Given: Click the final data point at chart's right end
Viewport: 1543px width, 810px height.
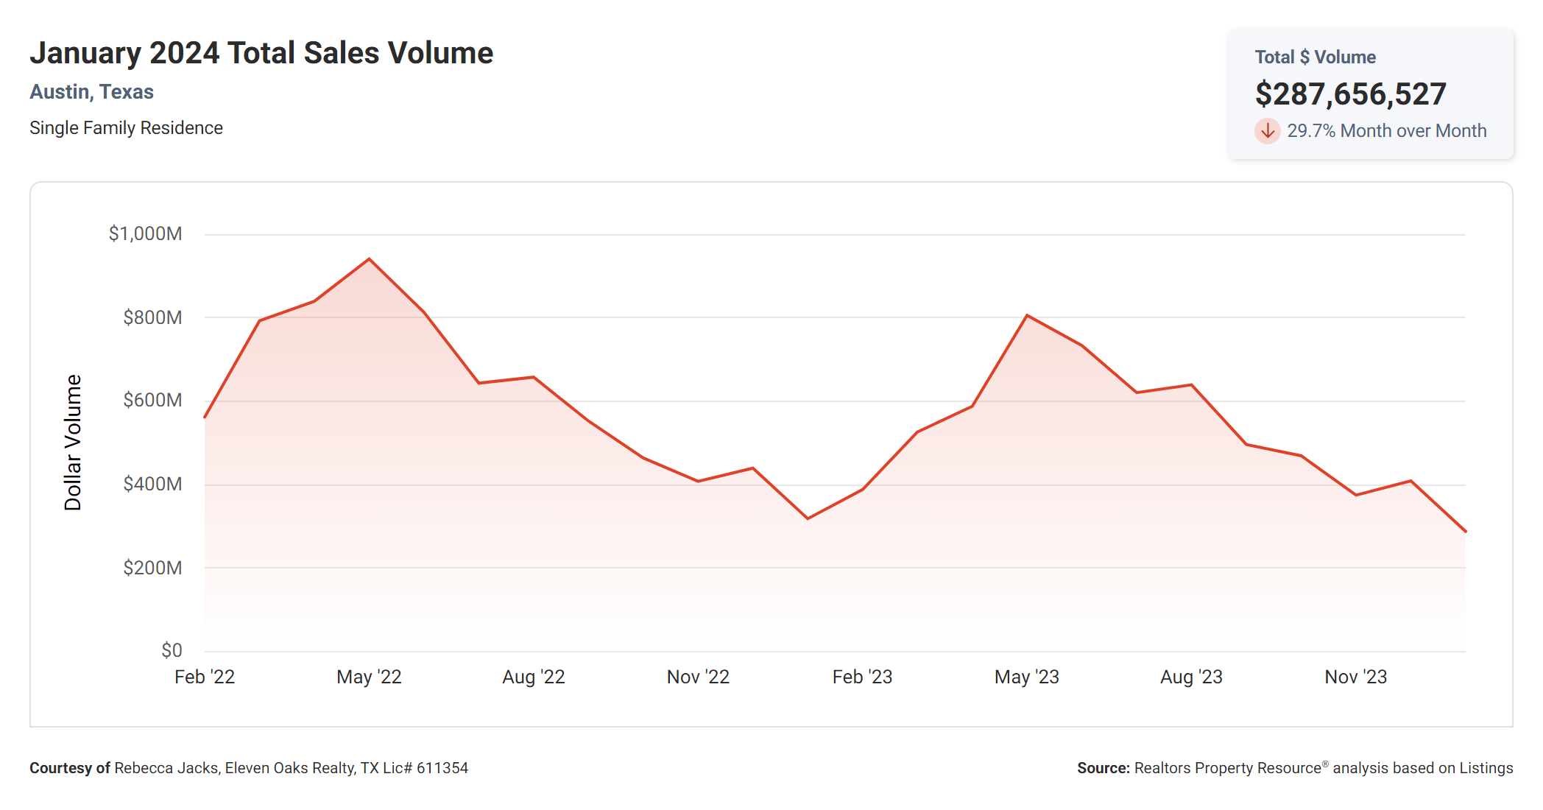Looking at the screenshot, I should [x=1464, y=531].
